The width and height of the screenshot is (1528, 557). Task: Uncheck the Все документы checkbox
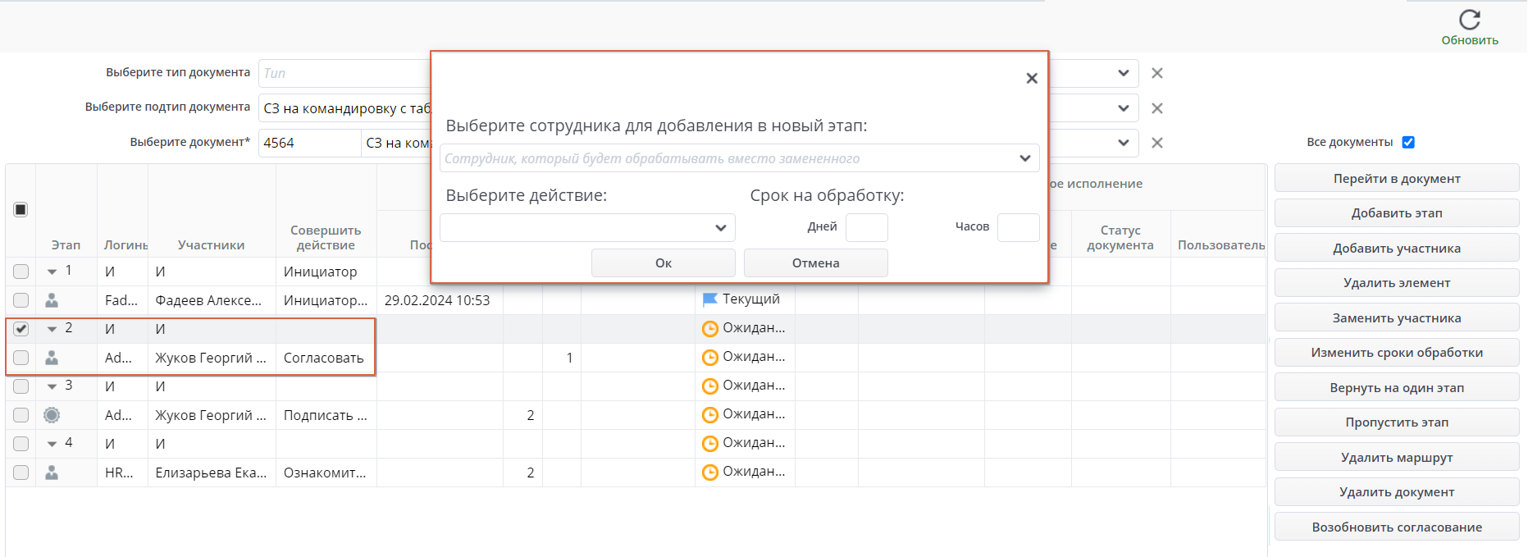pos(1408,142)
